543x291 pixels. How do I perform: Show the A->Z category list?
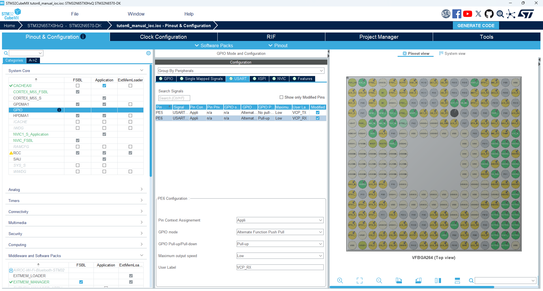pyautogui.click(x=33, y=60)
